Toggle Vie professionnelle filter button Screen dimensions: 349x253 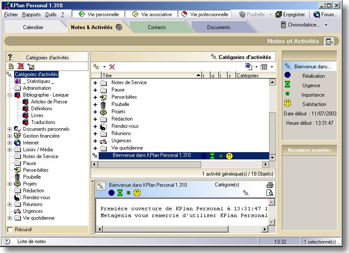(x=204, y=14)
